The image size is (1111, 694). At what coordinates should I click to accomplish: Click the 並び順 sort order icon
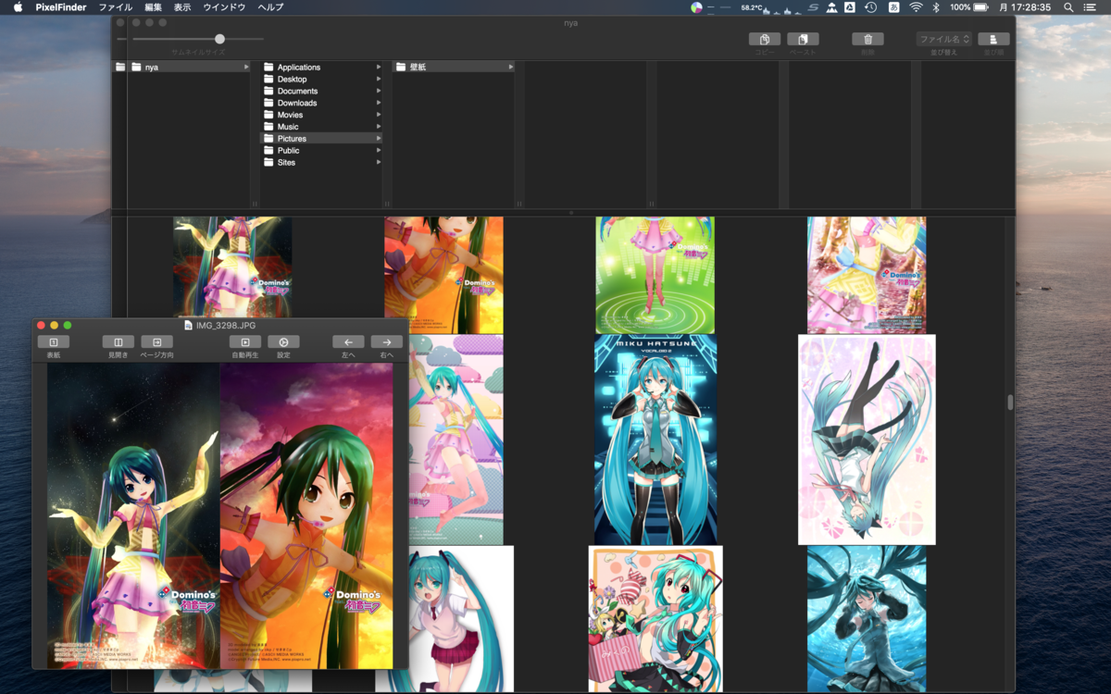point(993,39)
